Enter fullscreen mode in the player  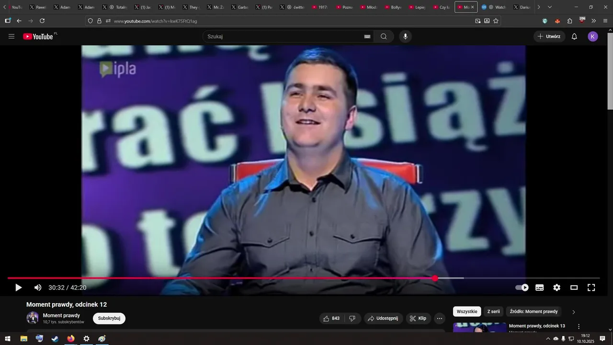click(x=591, y=287)
